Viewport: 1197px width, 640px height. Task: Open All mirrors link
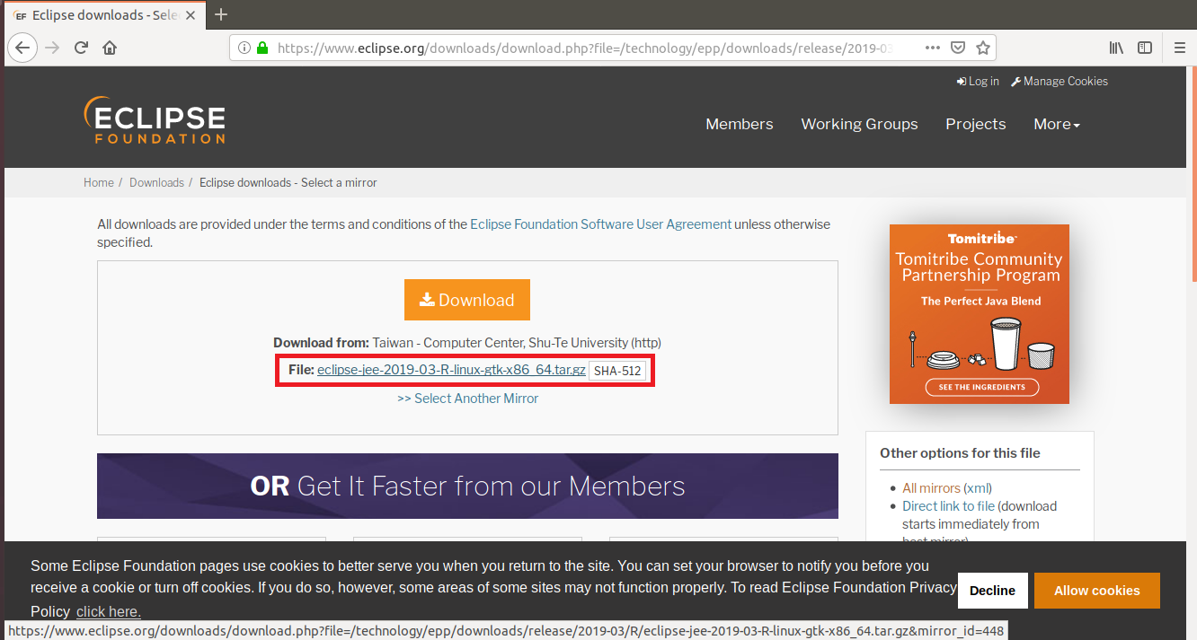(931, 488)
